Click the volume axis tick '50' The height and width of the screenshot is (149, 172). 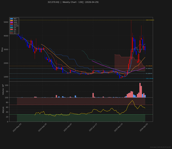tap(7, 91)
